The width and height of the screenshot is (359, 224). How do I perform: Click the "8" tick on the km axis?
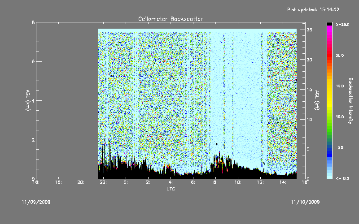point(33,22)
